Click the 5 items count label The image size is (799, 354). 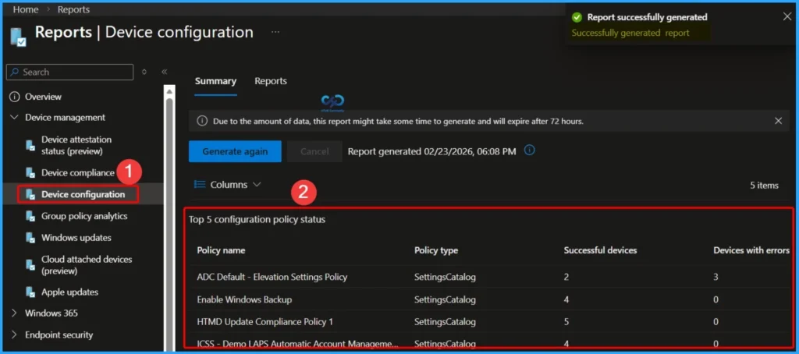tap(764, 186)
